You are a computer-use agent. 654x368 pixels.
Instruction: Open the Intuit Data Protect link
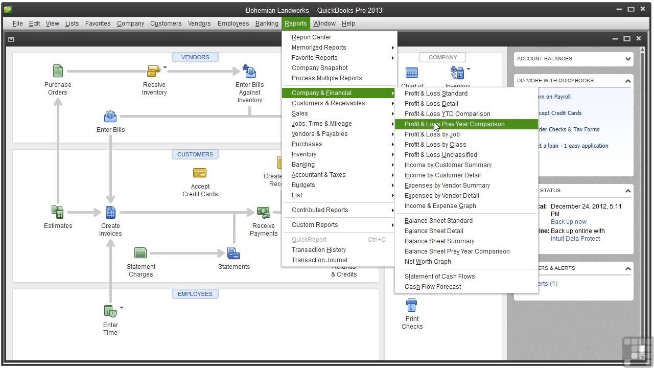pyautogui.click(x=575, y=238)
